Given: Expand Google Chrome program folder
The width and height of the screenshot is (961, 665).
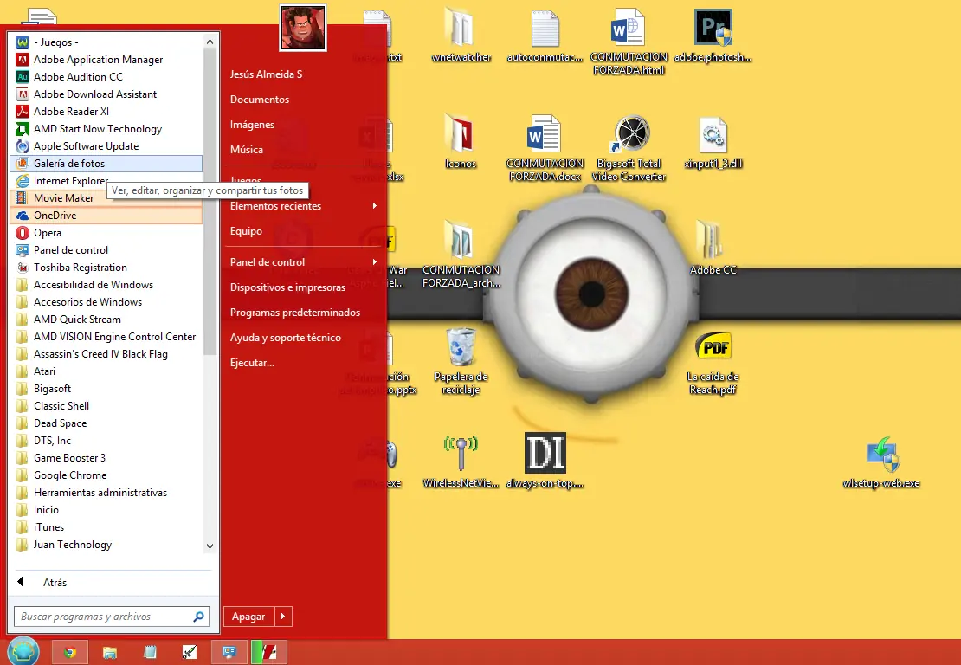Looking at the screenshot, I should 106,475.
